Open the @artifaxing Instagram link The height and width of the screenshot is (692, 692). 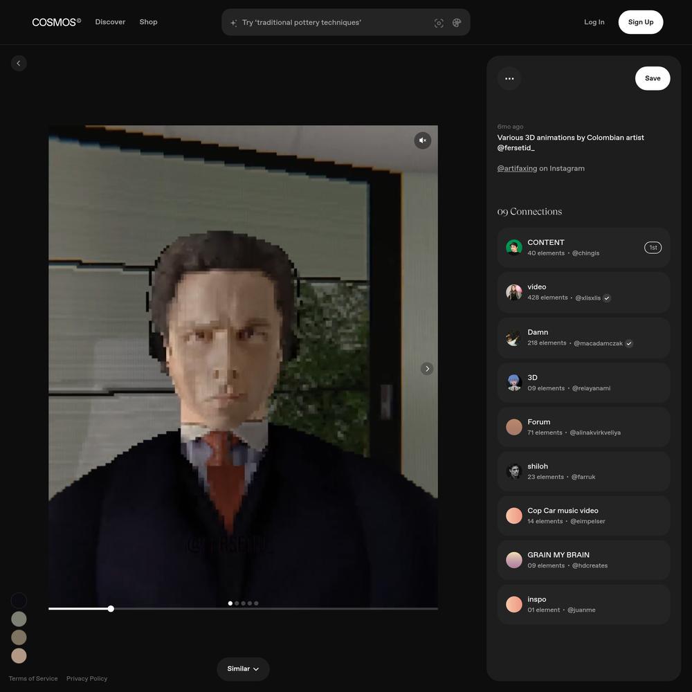tap(517, 168)
